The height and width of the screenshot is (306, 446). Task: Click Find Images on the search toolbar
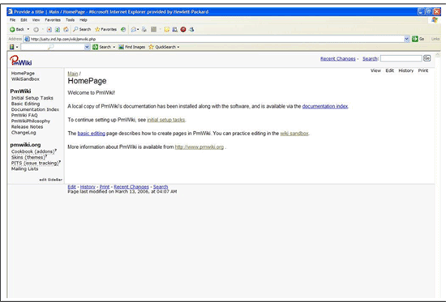pos(132,47)
